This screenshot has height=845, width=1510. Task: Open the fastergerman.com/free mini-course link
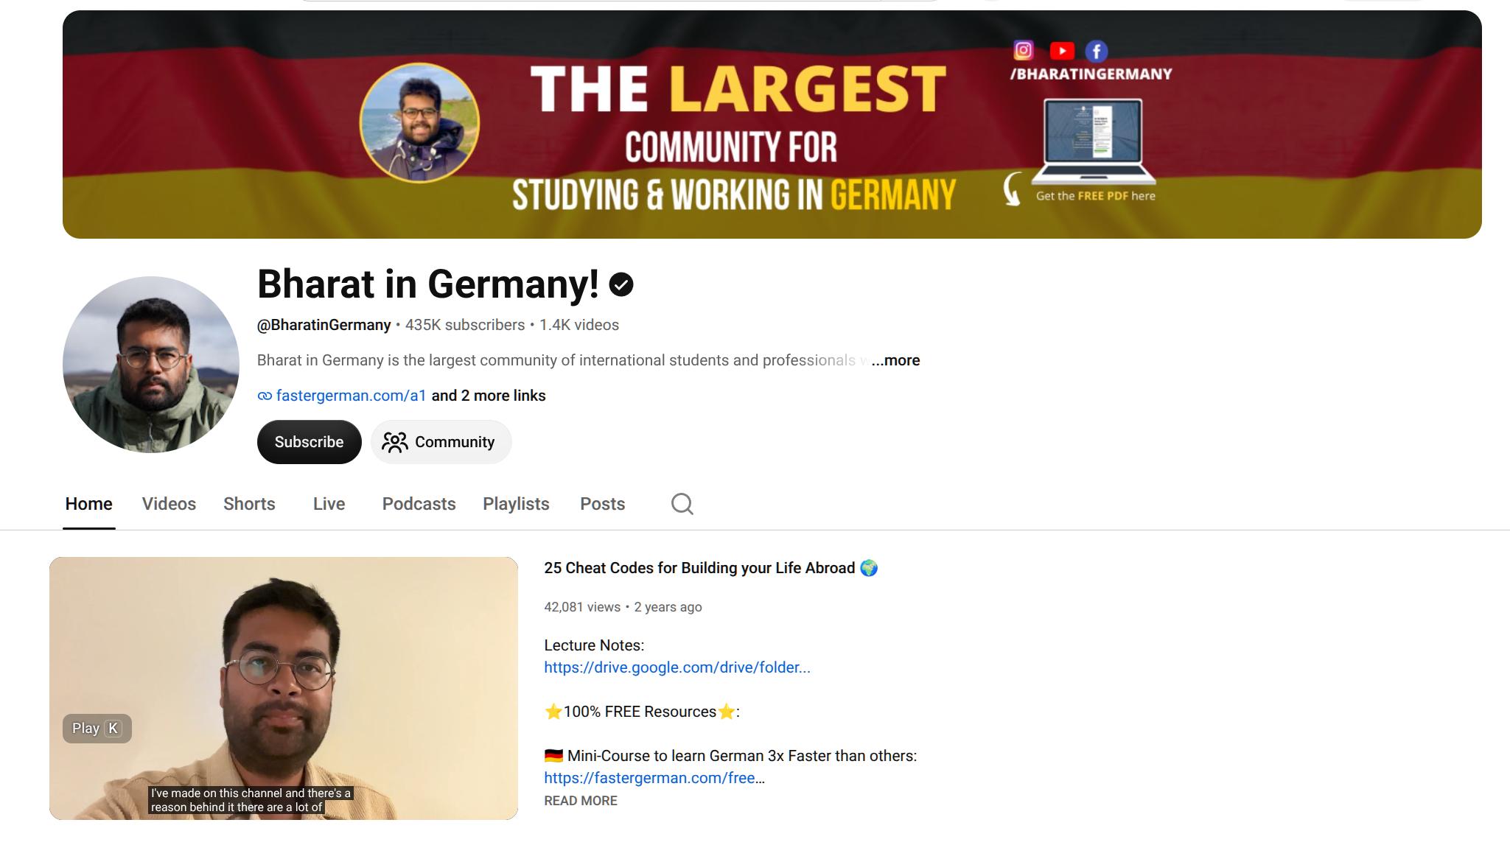[654, 778]
